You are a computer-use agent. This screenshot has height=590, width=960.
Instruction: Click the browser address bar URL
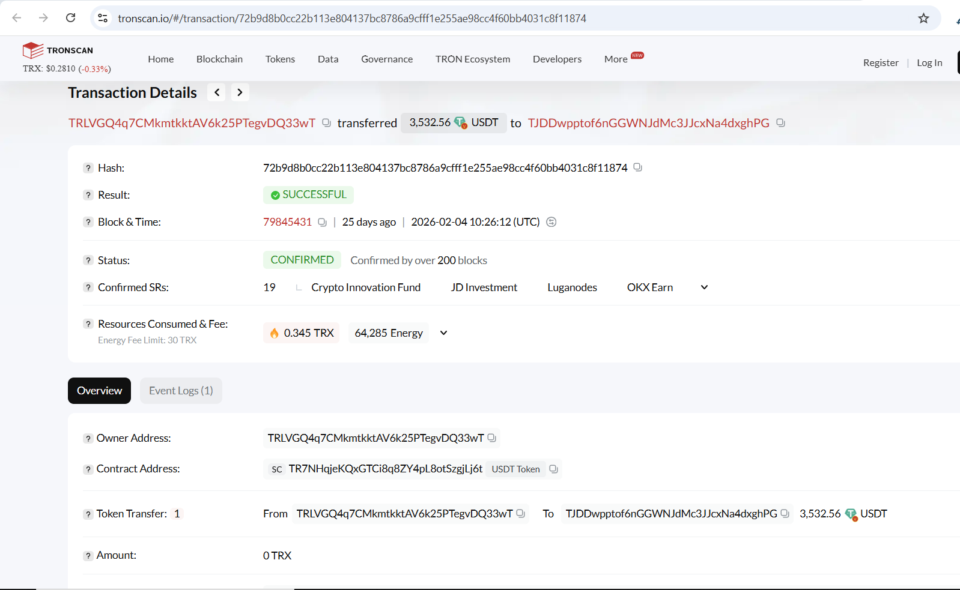352,19
